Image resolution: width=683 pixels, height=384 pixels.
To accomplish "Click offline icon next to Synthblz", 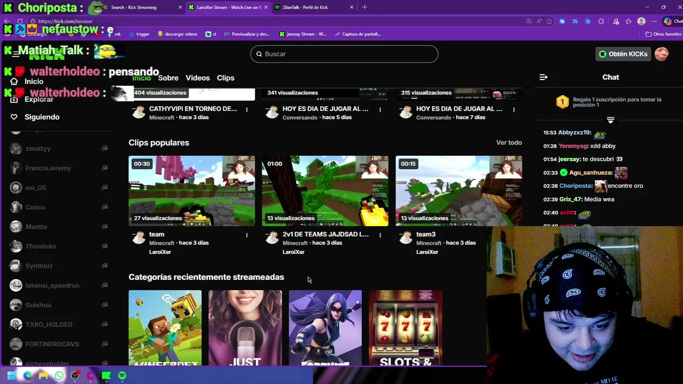I will [x=105, y=266].
